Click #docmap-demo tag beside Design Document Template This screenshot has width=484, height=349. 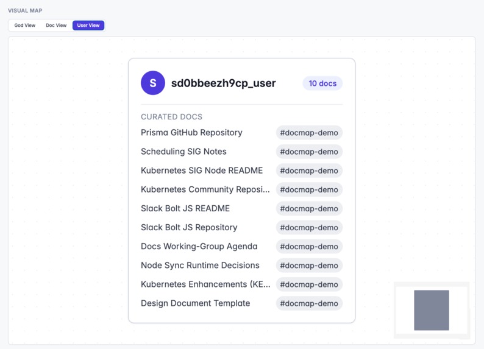tap(309, 303)
